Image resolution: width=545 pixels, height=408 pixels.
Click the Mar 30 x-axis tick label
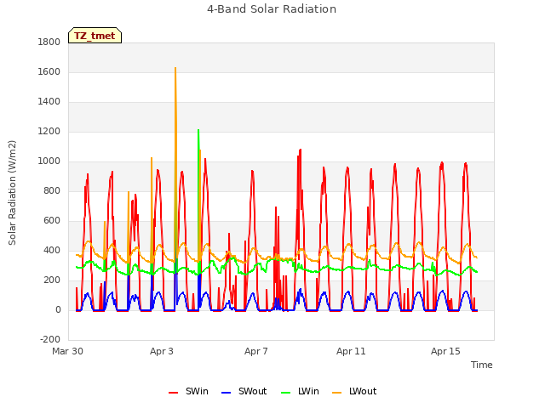(68, 351)
